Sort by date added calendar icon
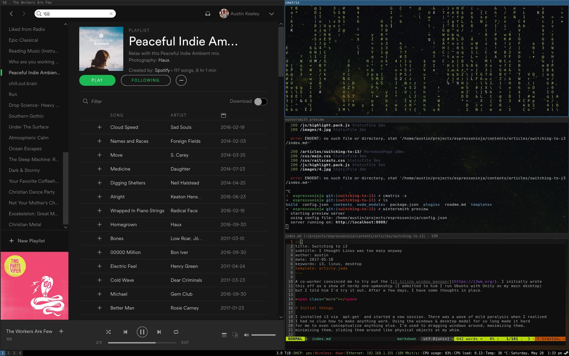569x356 pixels. click(x=224, y=115)
